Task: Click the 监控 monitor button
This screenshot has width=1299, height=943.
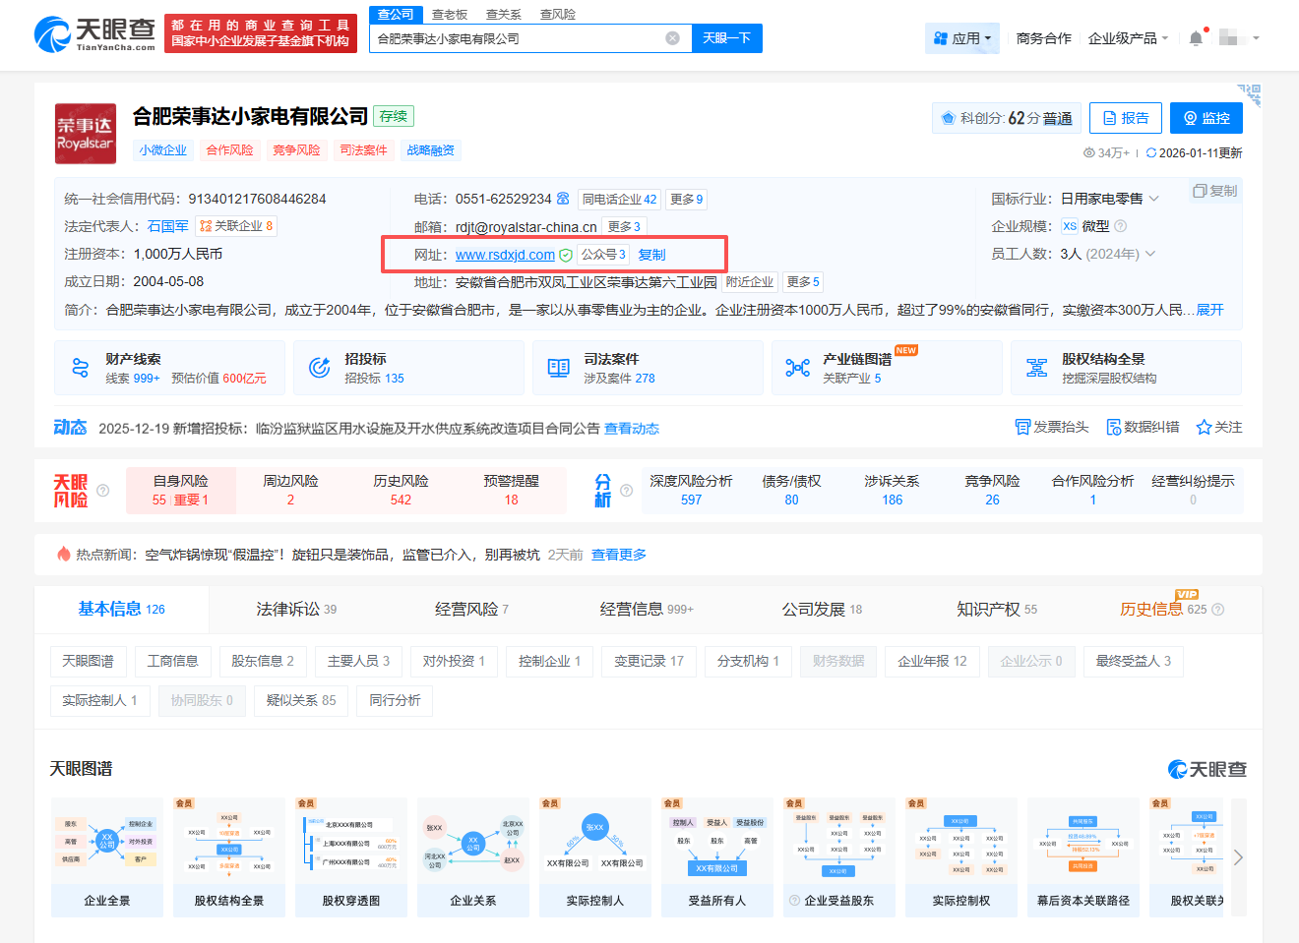Action: pos(1206,118)
